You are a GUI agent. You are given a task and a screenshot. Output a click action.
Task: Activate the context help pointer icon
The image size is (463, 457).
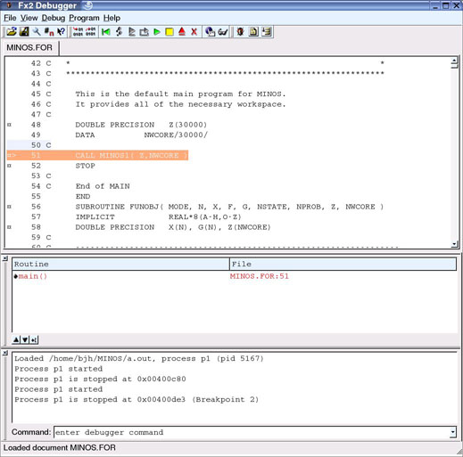(x=61, y=31)
